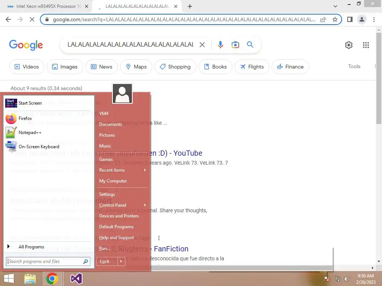Open the Google apps grid

click(x=366, y=45)
